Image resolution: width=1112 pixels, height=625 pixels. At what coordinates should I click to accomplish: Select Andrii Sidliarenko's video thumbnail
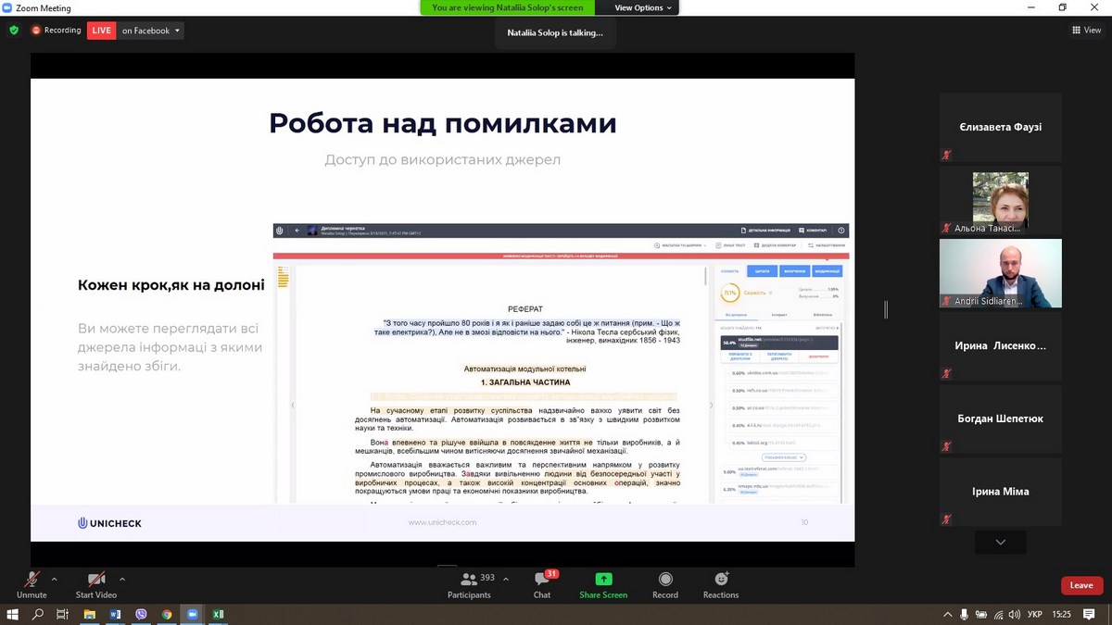point(1000,273)
